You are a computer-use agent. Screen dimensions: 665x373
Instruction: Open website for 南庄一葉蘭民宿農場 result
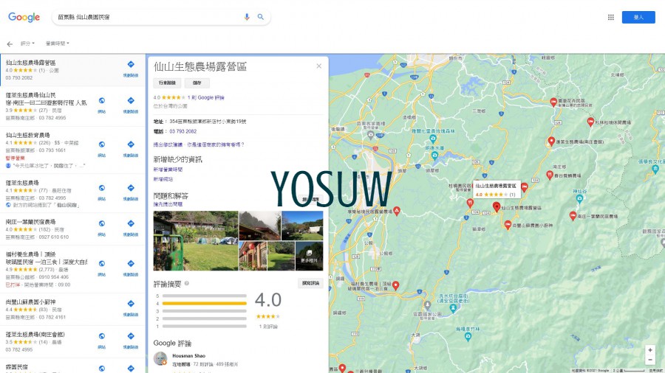point(102,227)
